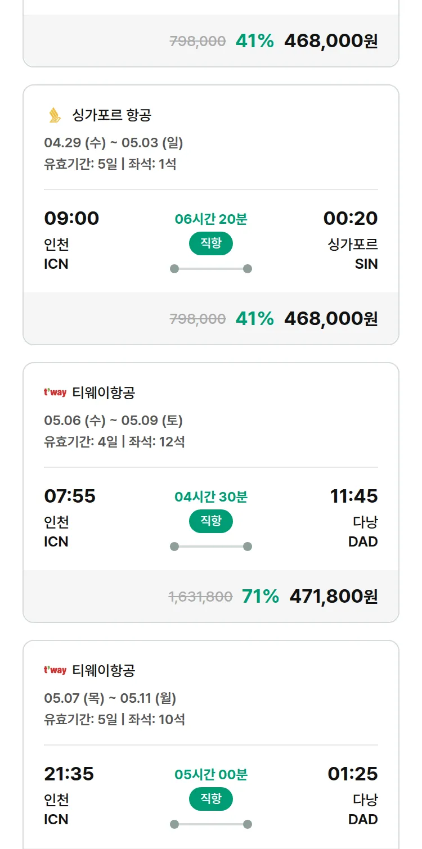Click the 11:45 Da Nang arrival time
Image resolution: width=422 pixels, height=849 pixels.
coord(354,496)
